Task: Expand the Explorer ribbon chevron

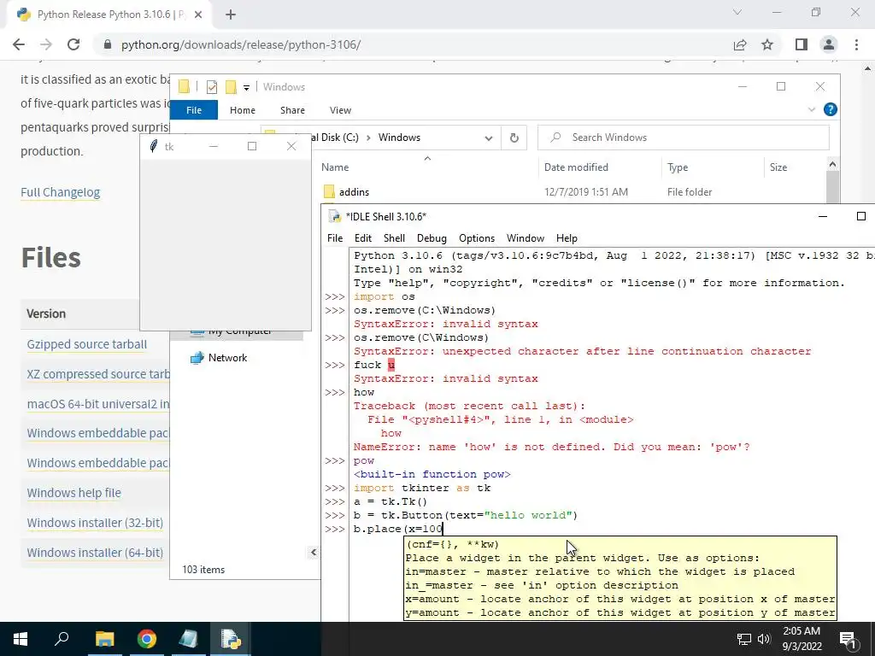Action: coord(812,110)
